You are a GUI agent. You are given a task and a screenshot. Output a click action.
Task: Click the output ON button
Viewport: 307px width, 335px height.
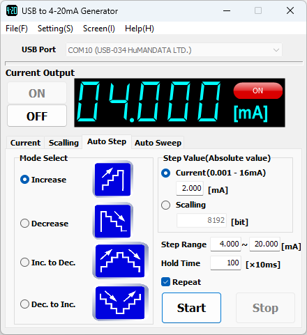pos(37,93)
